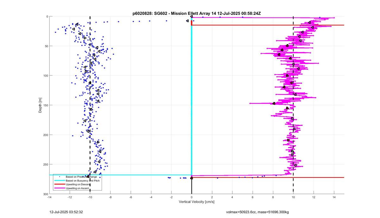Click the x-axis tick label -4

(x=151, y=197)
